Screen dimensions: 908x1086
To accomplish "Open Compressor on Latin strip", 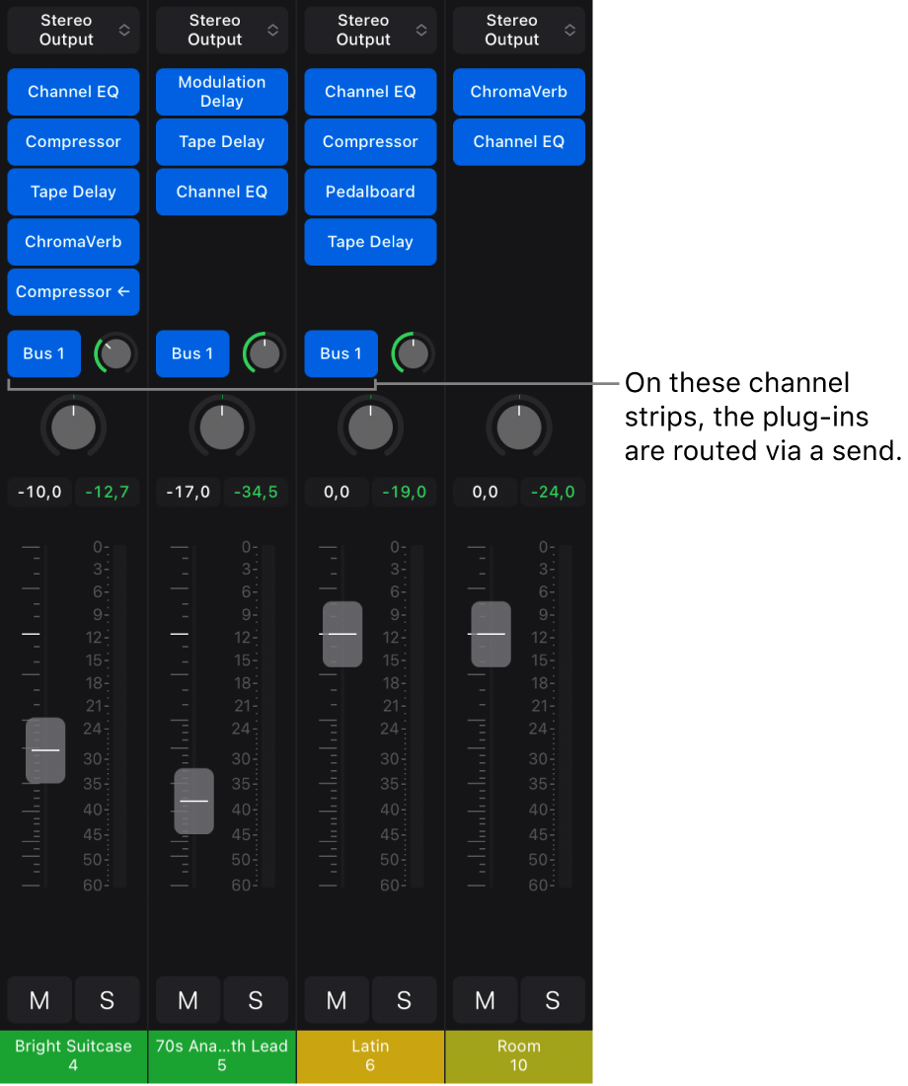I will coord(370,142).
